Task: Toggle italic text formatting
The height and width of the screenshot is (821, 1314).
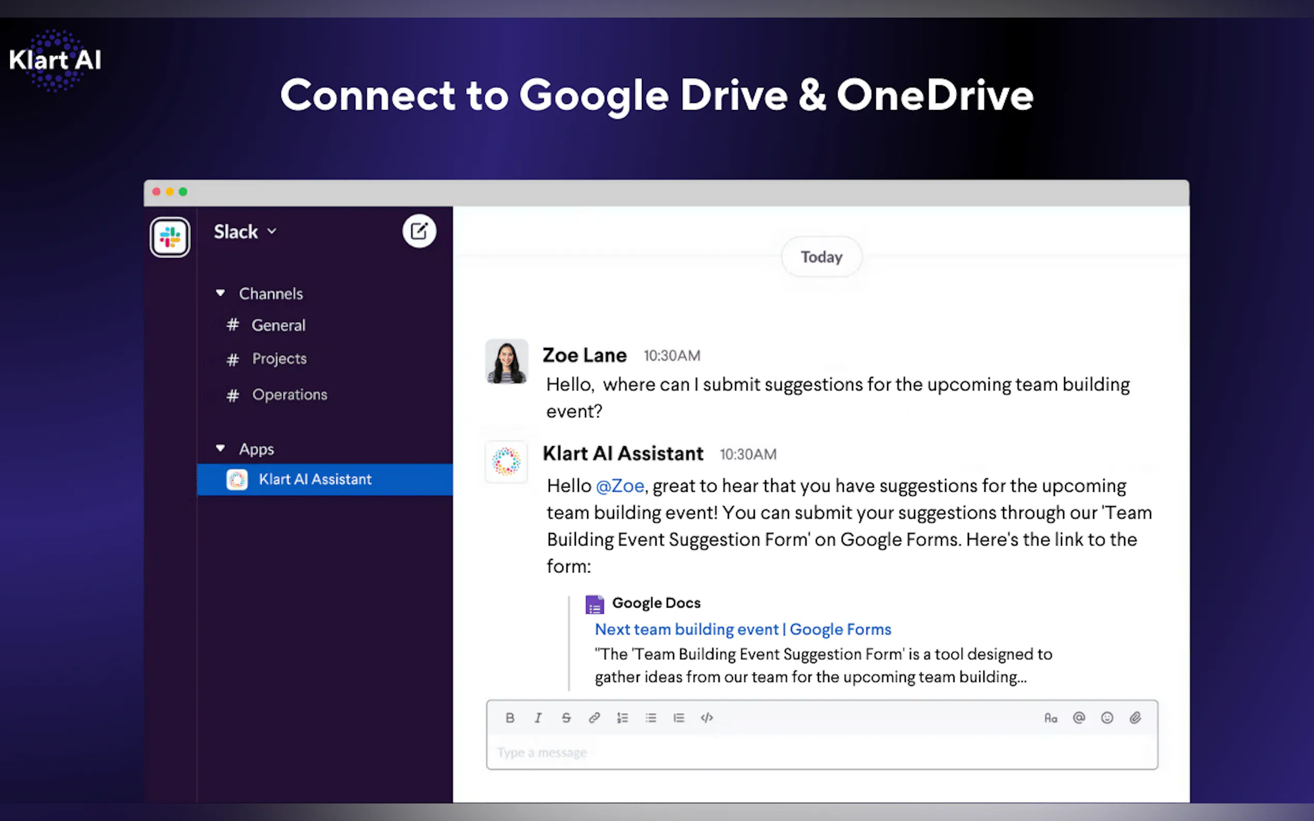Action: (538, 718)
